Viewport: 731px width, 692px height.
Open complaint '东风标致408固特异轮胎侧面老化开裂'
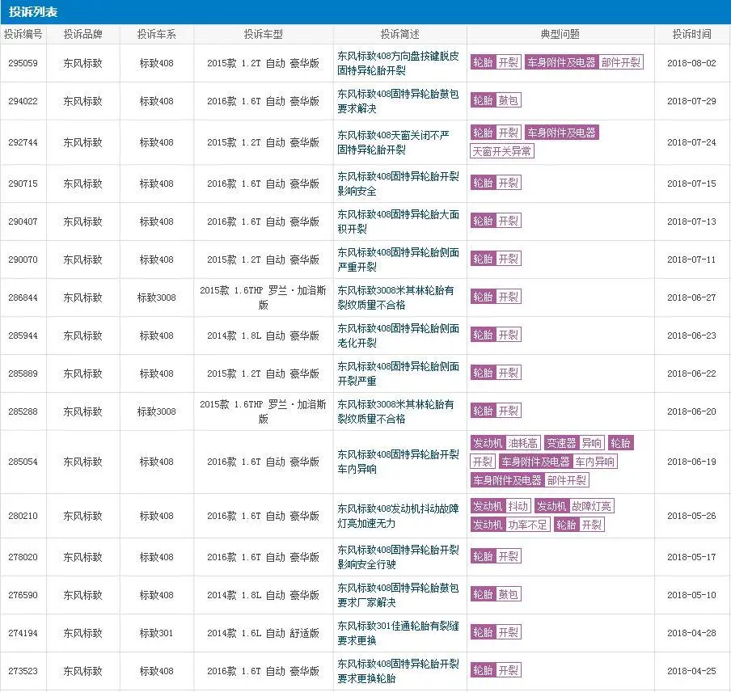tap(398, 335)
